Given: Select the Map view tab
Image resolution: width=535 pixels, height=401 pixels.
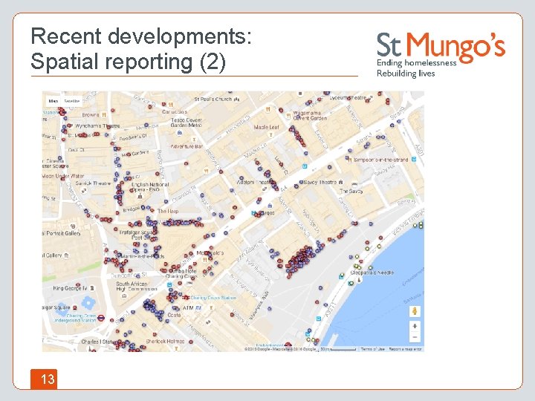Looking at the screenshot, I should [53, 101].
